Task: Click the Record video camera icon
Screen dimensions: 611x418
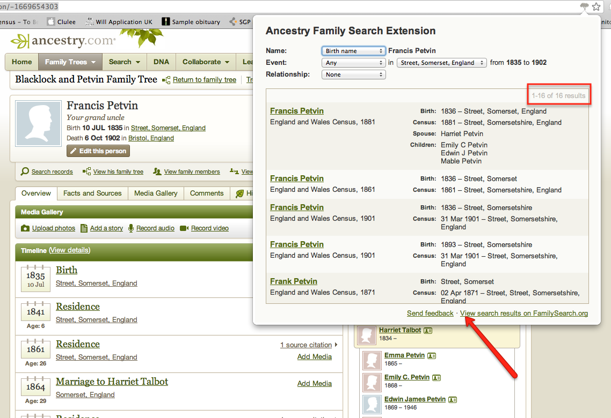Action: click(x=184, y=228)
